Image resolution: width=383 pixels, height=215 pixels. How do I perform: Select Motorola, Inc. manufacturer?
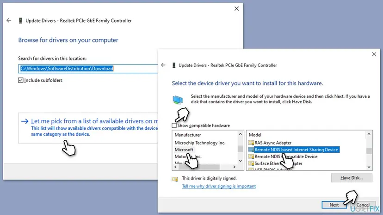188,156
